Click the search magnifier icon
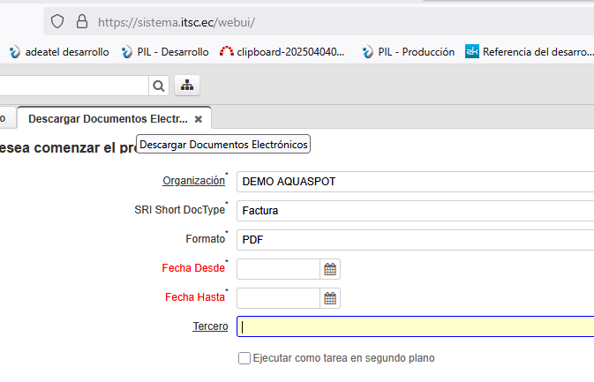This screenshot has height=382, width=594. pyautogui.click(x=159, y=85)
